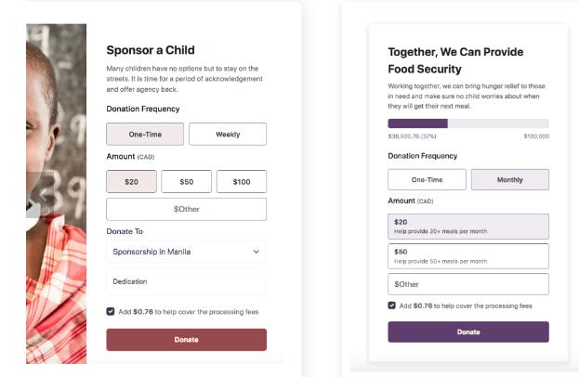Click $Other field in Food Security form
This screenshot has height=377, width=579.
[x=467, y=284]
